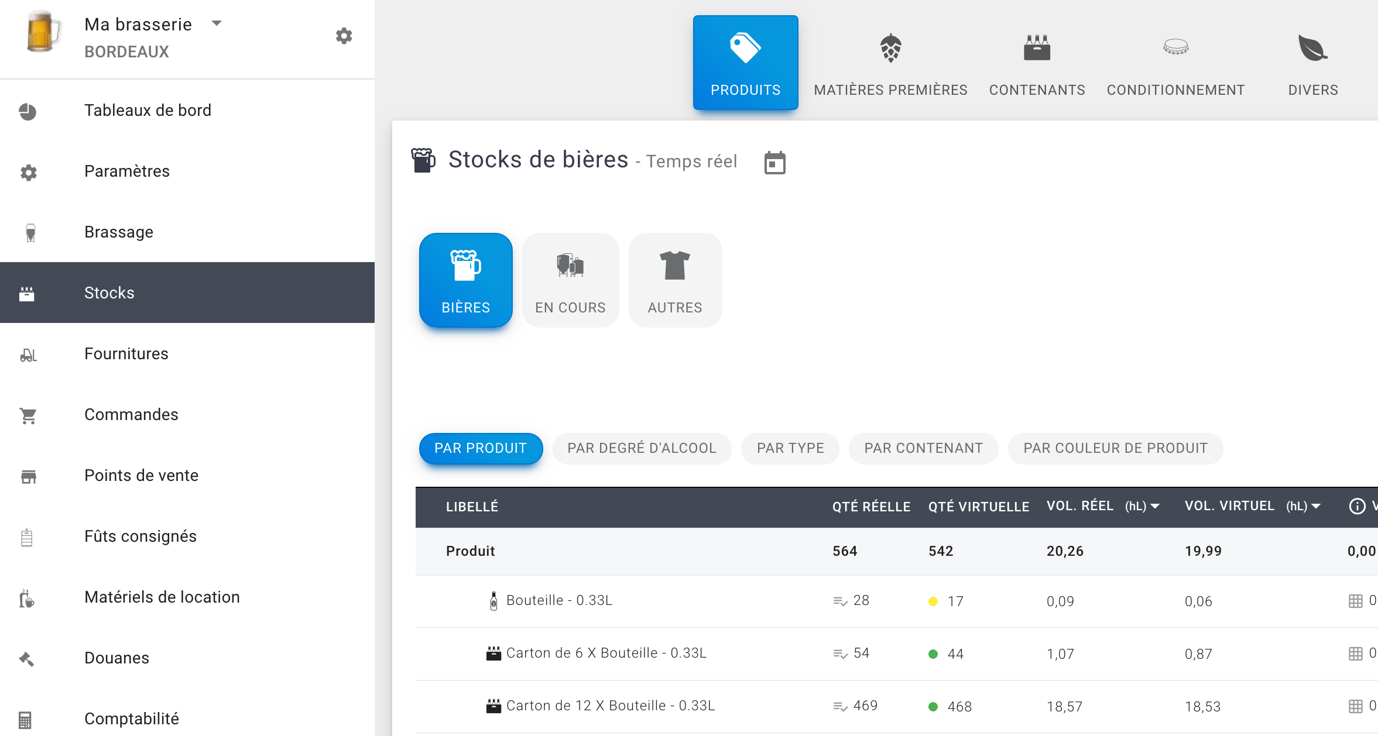Select the AUTRES t-shirt tile
The width and height of the screenshot is (1378, 736).
[x=675, y=280]
